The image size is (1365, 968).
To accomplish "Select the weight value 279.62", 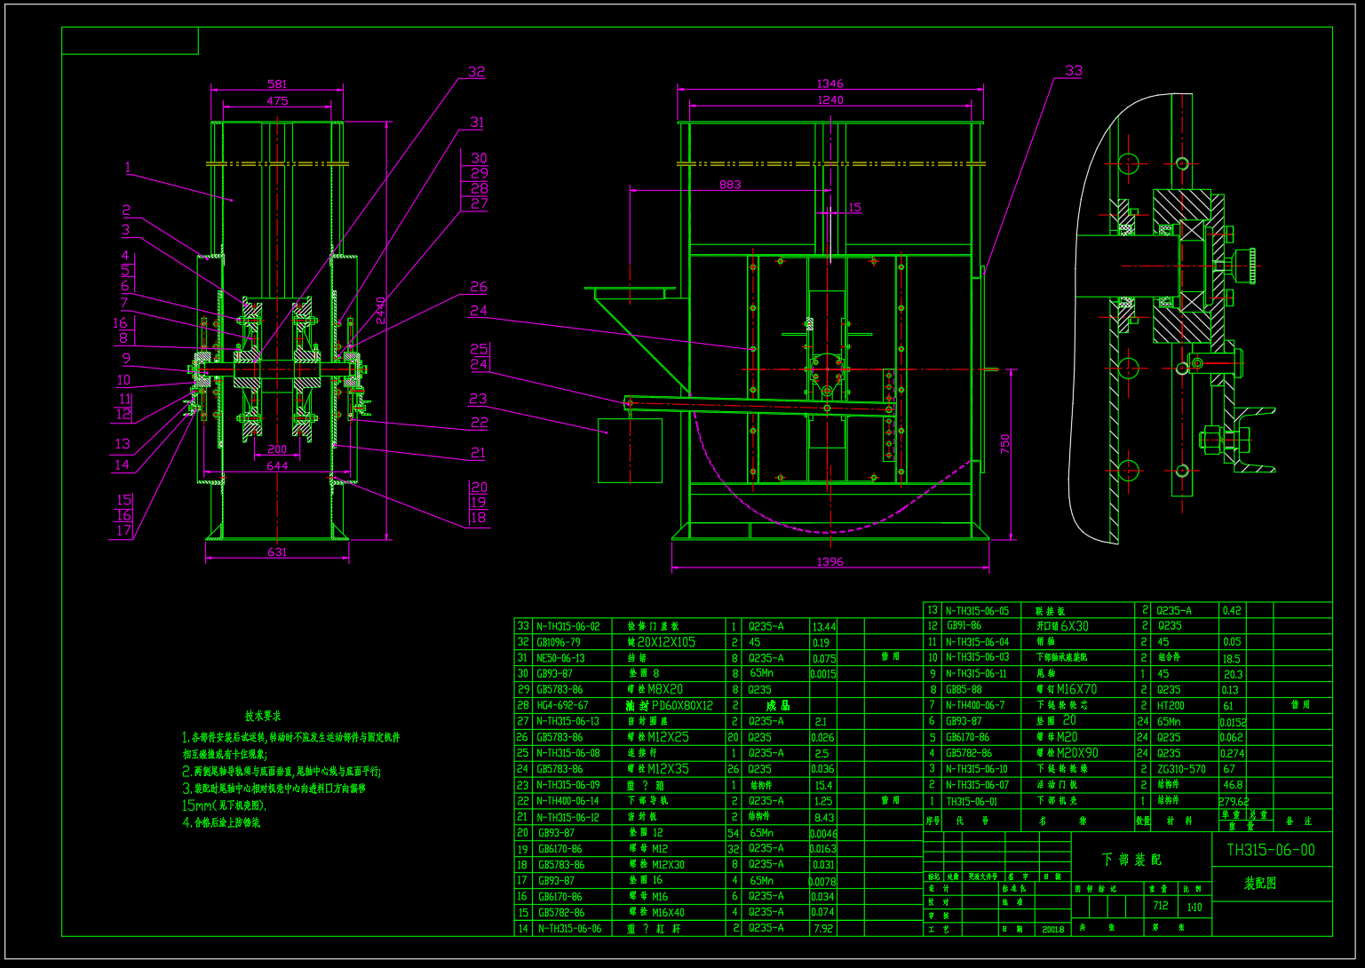I will [x=1234, y=801].
